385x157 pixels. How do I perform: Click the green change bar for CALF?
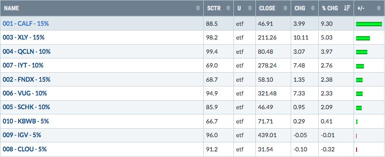369,24
